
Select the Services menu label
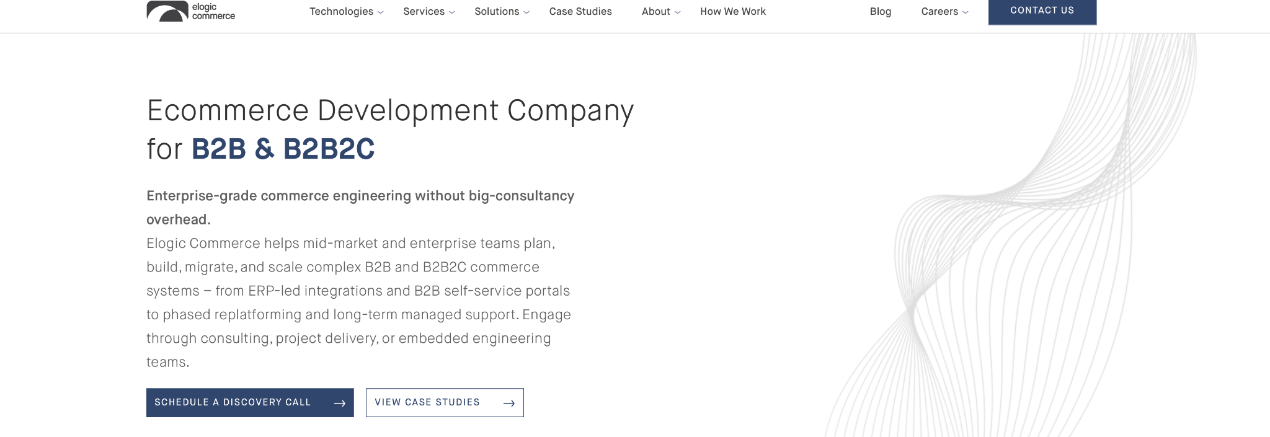424,12
